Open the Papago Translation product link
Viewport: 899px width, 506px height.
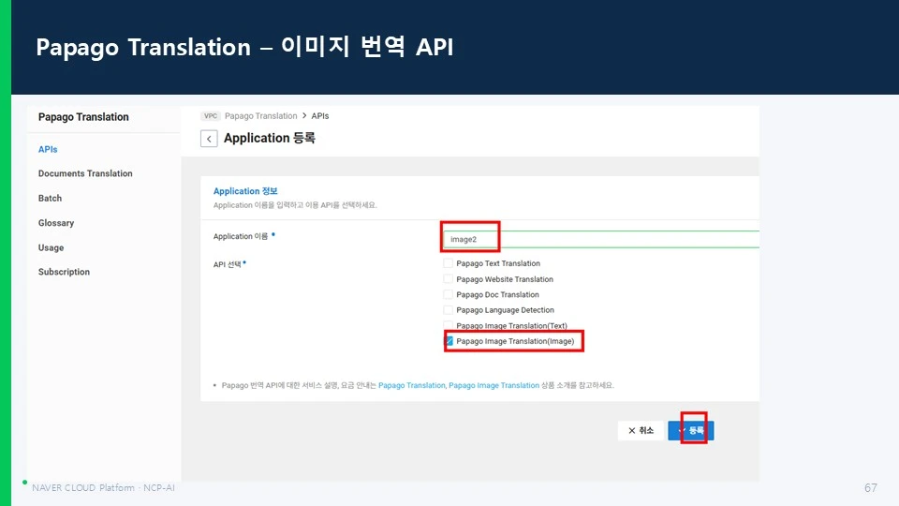pyautogui.click(x=412, y=385)
